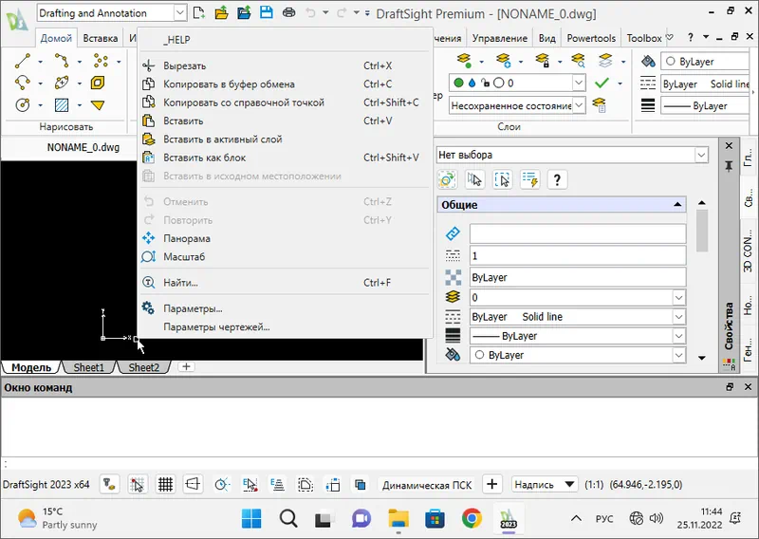Choose Найти... from context menu
The image size is (759, 539).
pyautogui.click(x=285, y=283)
